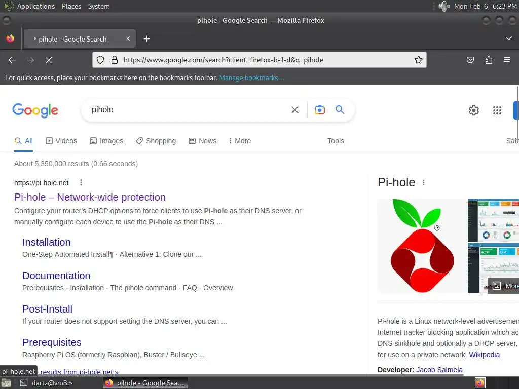Bookmark this page with the star icon
The image size is (519, 389).
coord(418,60)
